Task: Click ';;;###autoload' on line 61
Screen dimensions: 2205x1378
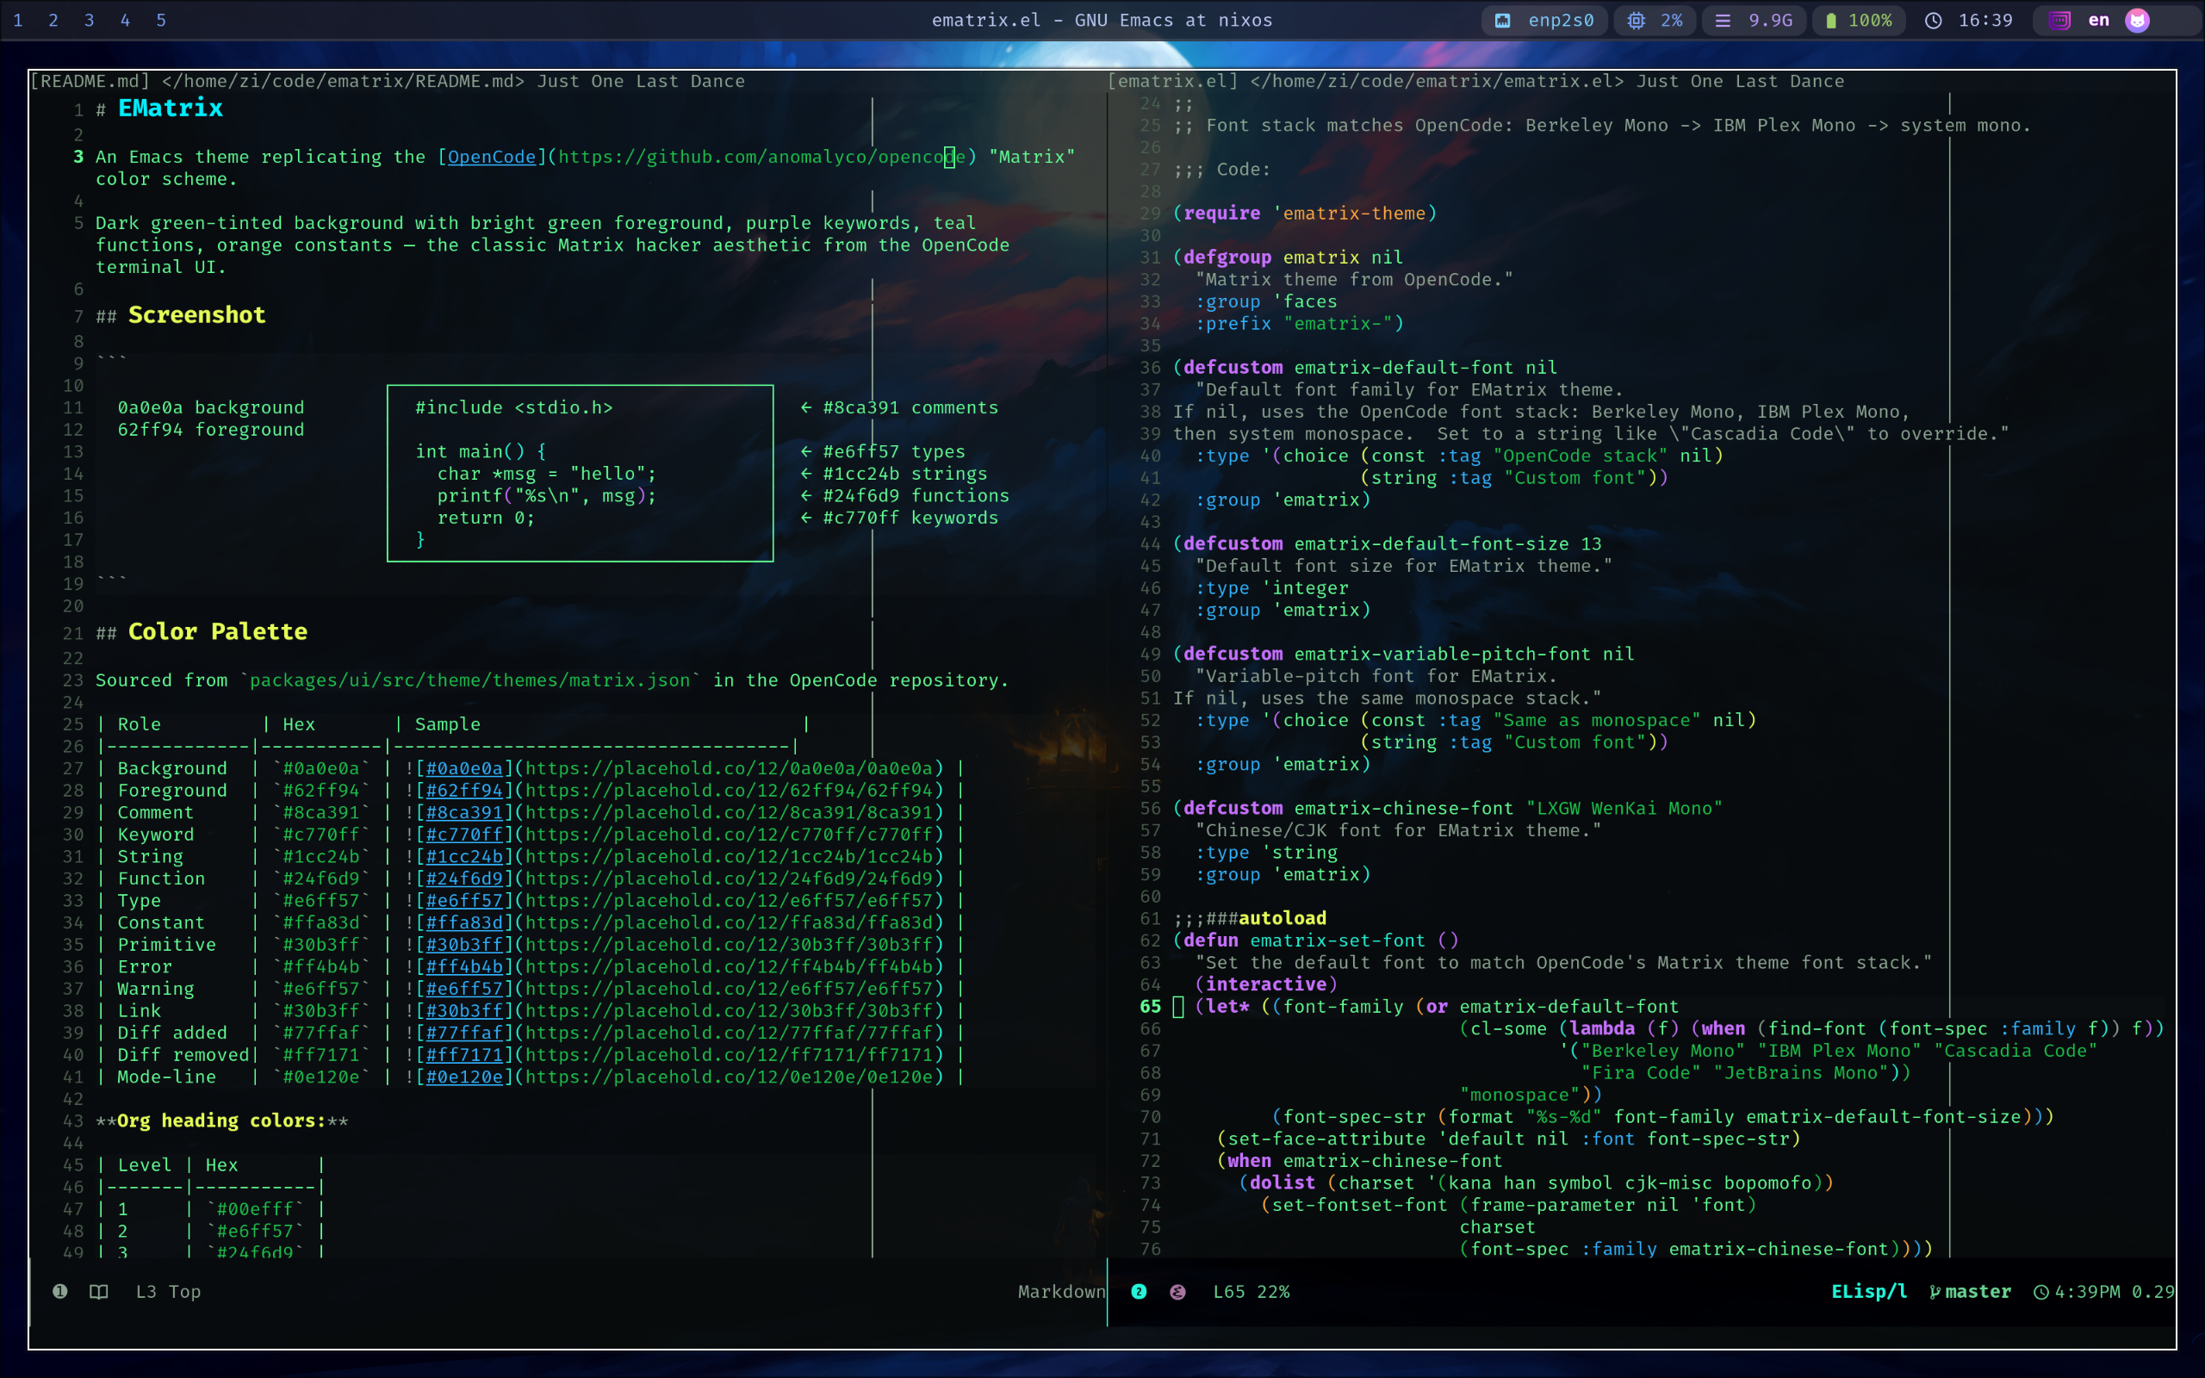Action: click(1249, 919)
